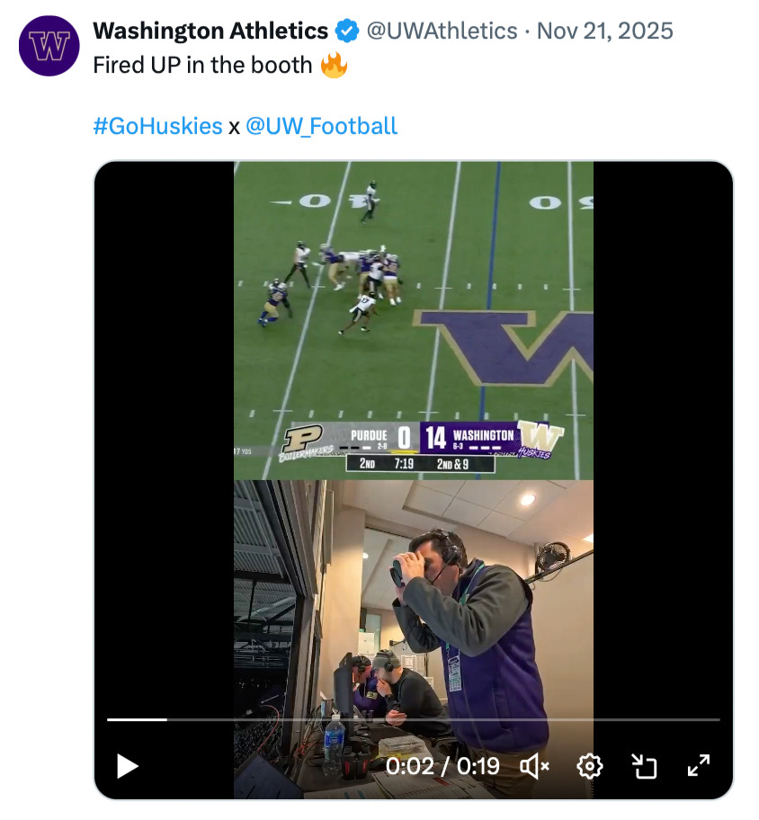
Task: Click the Purdue Boilermakers logo on the scoreboard
Action: pos(308,441)
